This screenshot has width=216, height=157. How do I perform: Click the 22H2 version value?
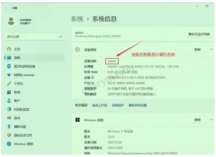[x=111, y=137]
